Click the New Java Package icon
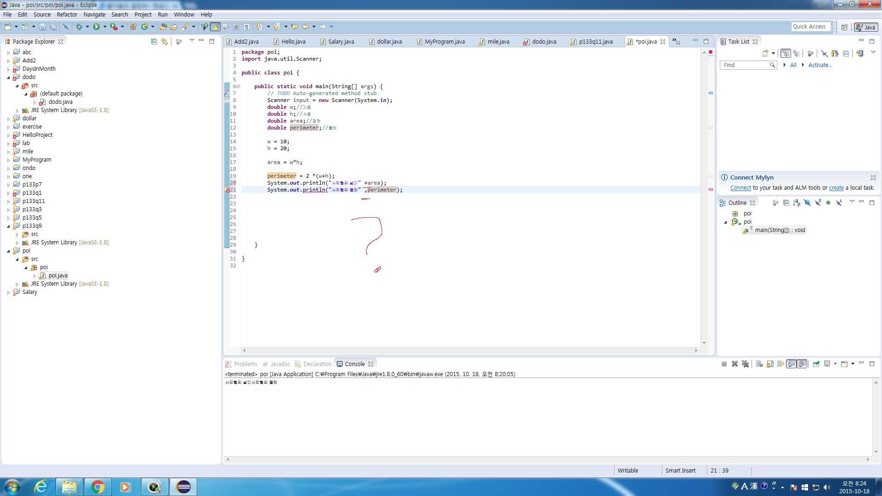Viewport: 882px width, 496px height. coord(133,27)
